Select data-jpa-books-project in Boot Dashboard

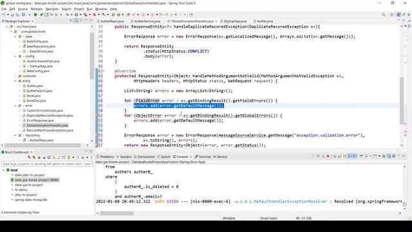coord(37,180)
